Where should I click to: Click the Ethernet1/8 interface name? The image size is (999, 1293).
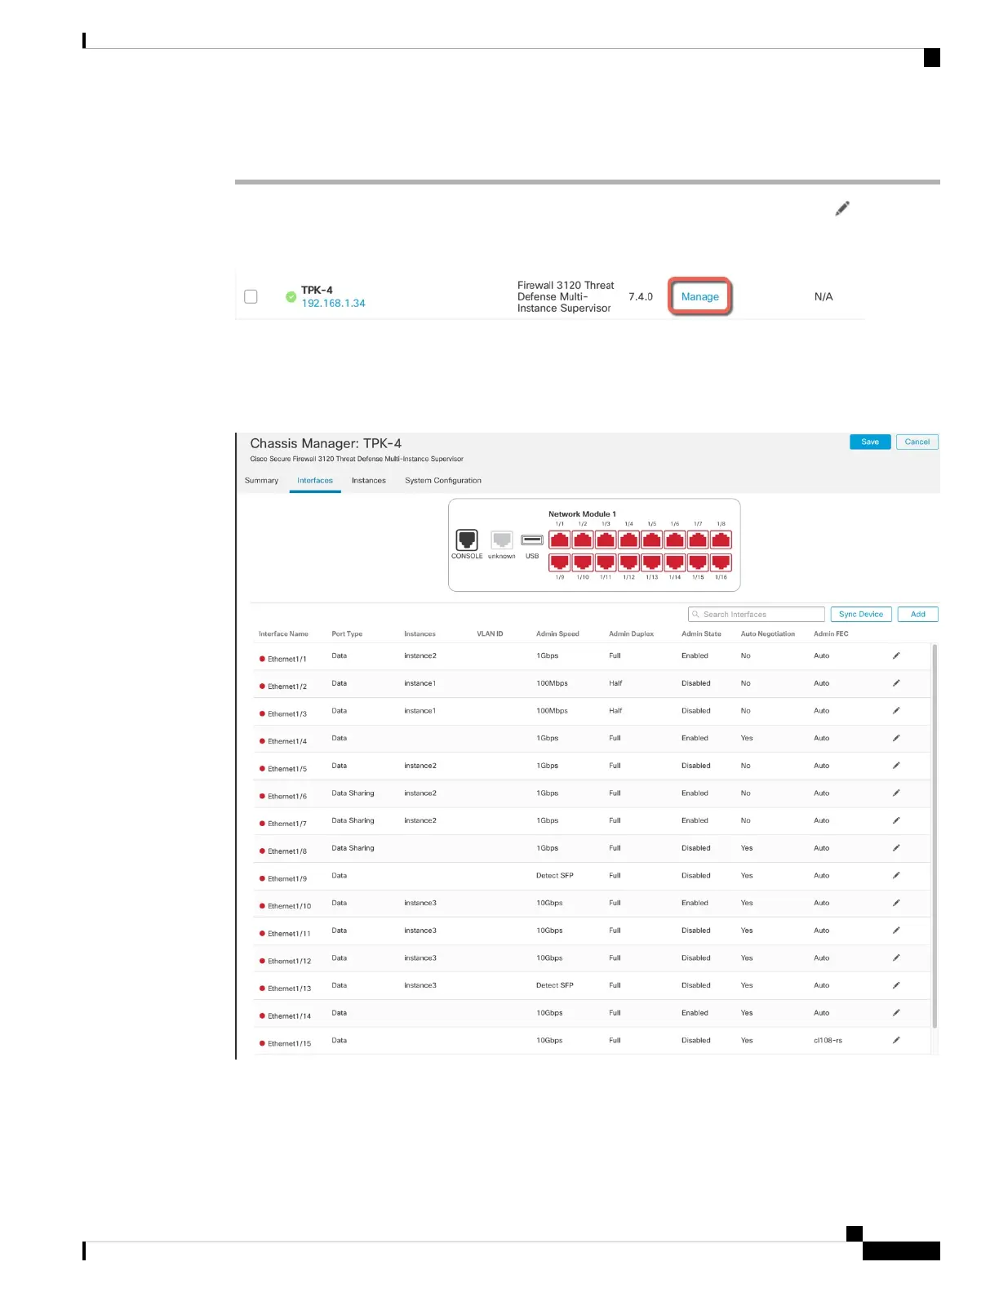point(287,851)
